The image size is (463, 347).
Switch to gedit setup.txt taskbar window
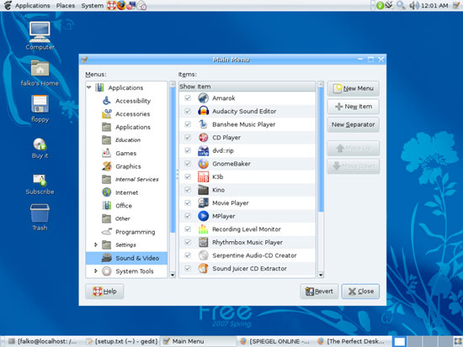[122, 341]
